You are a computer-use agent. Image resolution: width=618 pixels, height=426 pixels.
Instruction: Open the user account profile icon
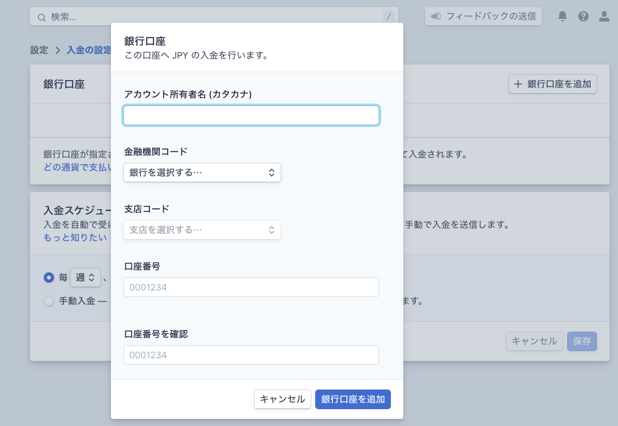[604, 16]
